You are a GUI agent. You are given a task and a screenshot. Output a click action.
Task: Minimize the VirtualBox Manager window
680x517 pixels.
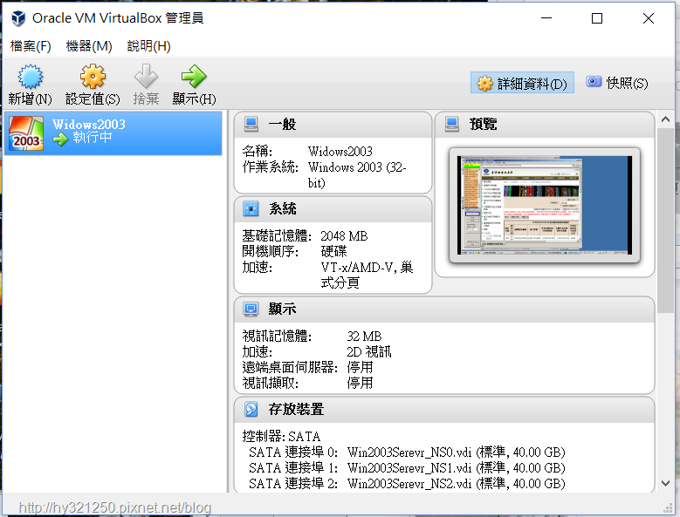tap(546, 18)
